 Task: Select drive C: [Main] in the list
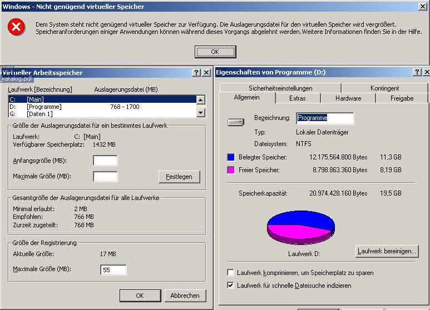(x=102, y=99)
